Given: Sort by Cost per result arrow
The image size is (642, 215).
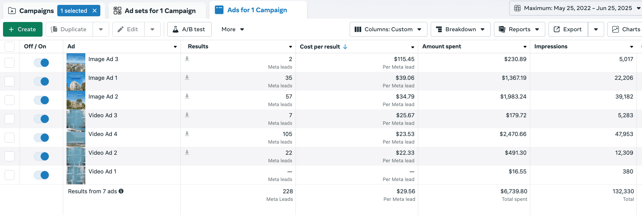Looking at the screenshot, I should (345, 47).
